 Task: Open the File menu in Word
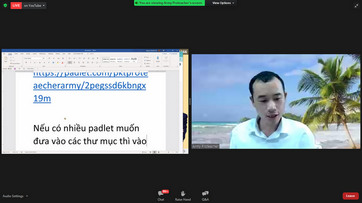point(4,54)
